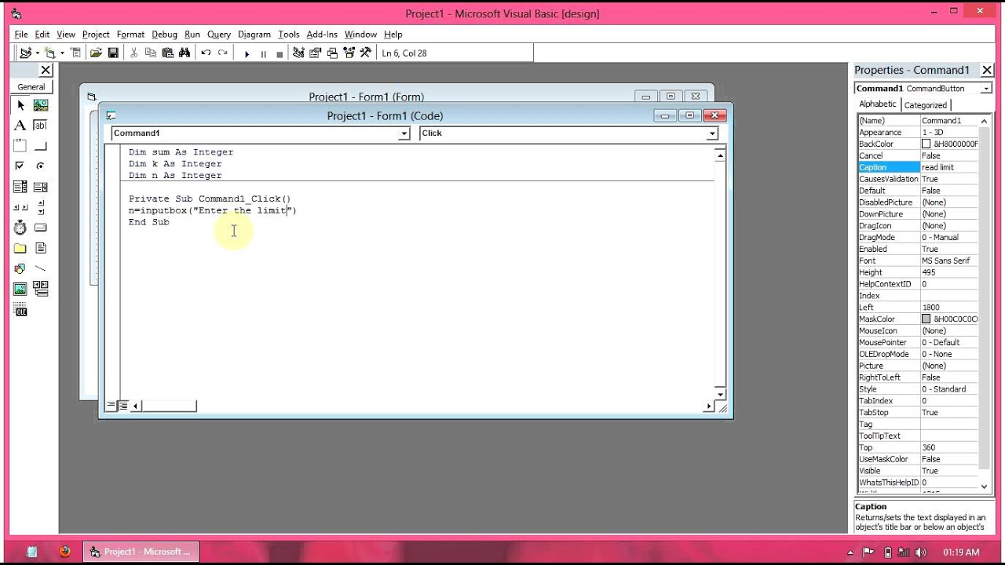The height and width of the screenshot is (565, 1005).
Task: Click the Undo toolbar icon
Action: pyautogui.click(x=206, y=53)
